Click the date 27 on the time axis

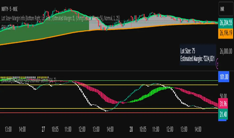(x=43, y=129)
